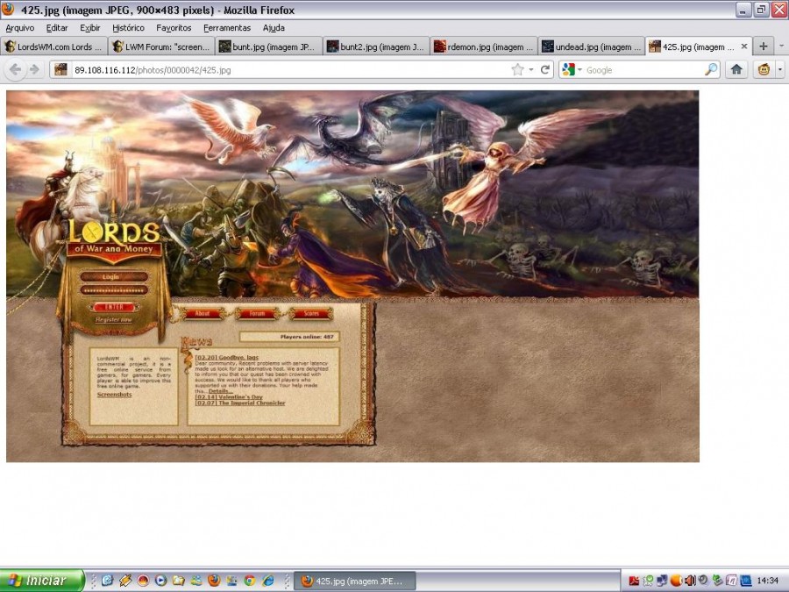This screenshot has width=789, height=592.
Task: Open the folder icon in quick launch
Action: [178, 581]
